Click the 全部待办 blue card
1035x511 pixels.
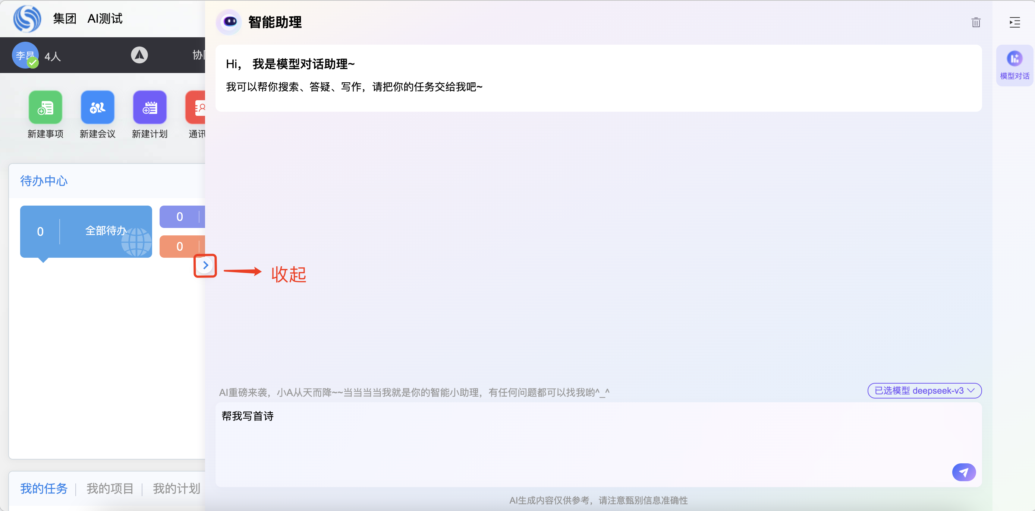86,231
